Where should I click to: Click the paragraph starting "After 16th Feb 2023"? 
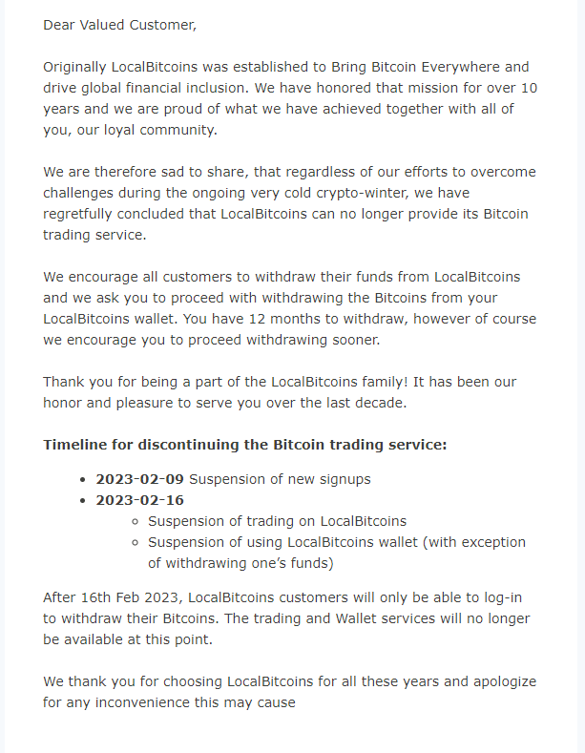pos(289,618)
